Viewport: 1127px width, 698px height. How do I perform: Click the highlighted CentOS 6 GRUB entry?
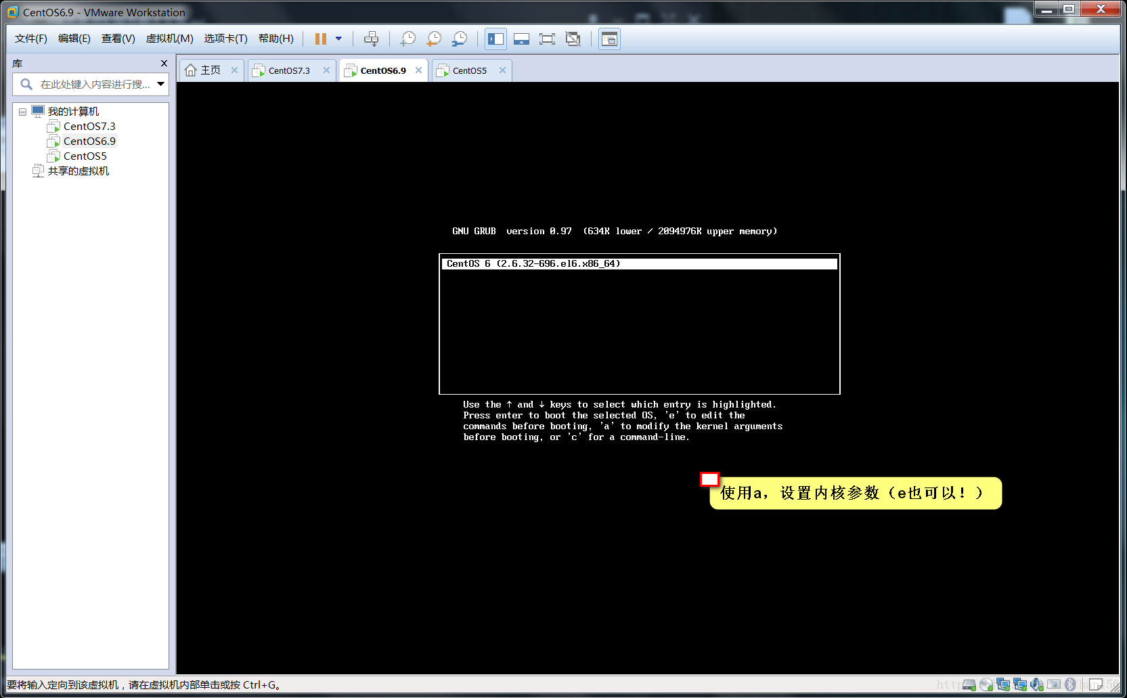click(639, 263)
